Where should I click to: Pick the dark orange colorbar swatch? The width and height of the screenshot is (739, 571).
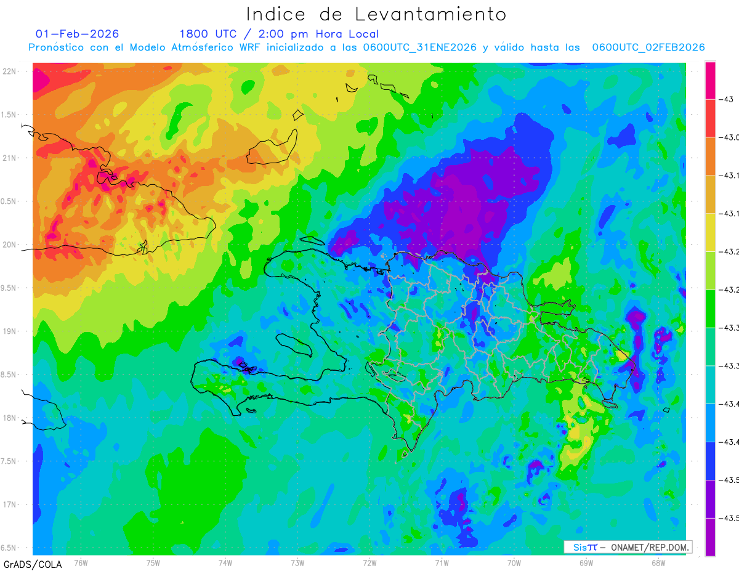point(710,156)
